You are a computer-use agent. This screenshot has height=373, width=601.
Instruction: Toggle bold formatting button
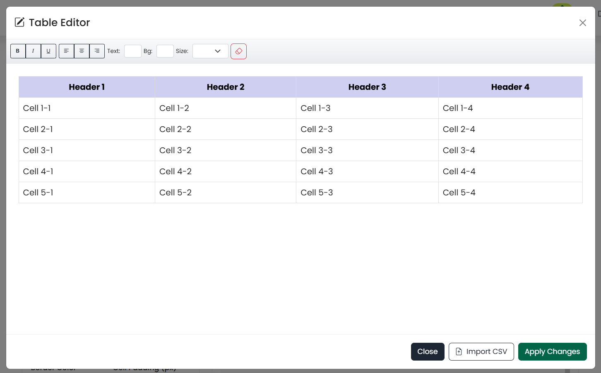[18, 51]
